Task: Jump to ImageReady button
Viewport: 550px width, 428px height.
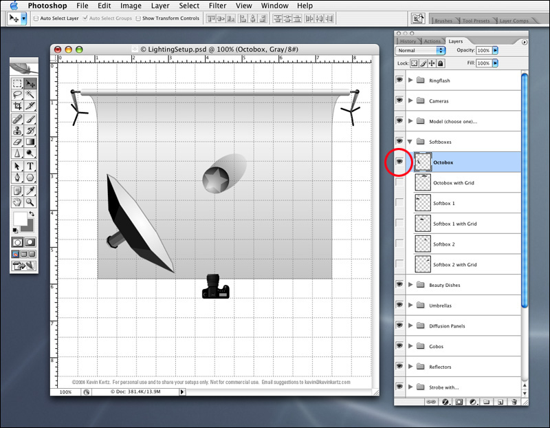Action: point(24,266)
